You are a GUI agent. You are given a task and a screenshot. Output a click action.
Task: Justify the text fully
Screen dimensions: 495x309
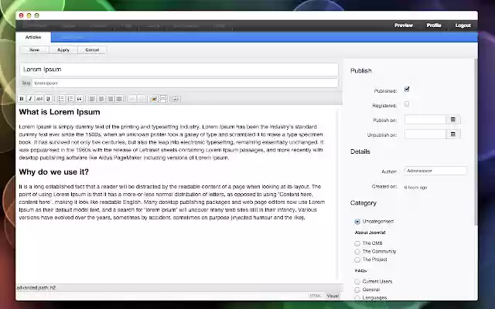119,99
